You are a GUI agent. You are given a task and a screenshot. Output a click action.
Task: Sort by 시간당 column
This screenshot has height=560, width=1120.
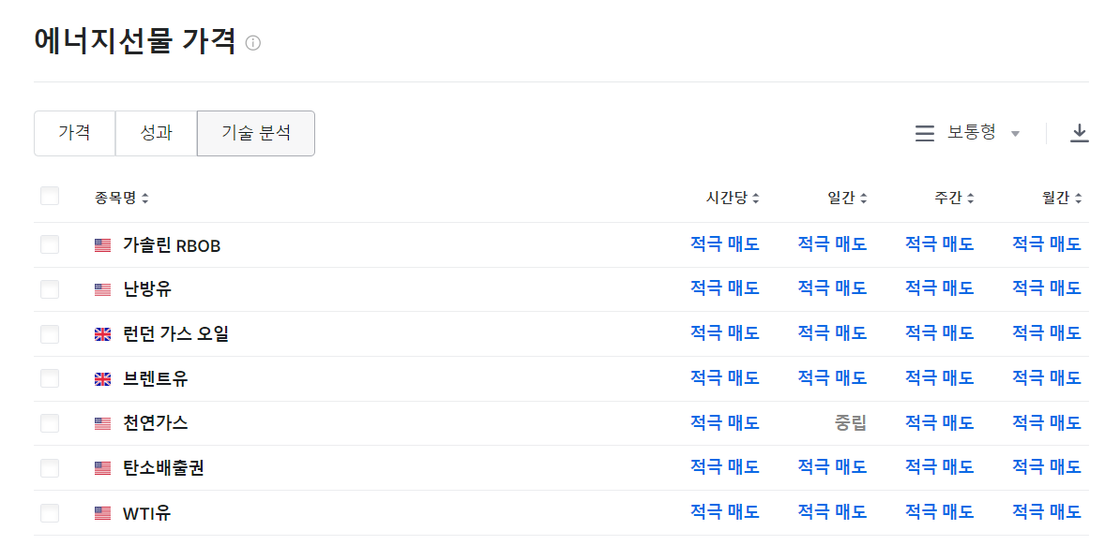point(733,198)
